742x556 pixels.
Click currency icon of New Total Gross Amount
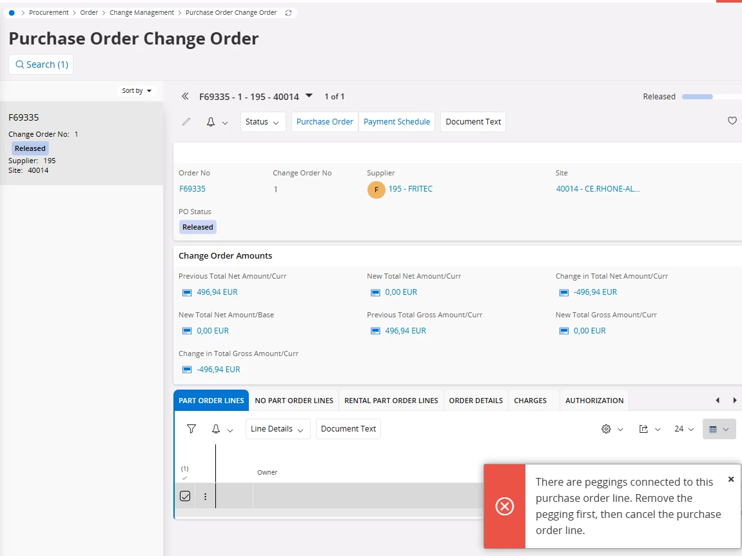[563, 331]
